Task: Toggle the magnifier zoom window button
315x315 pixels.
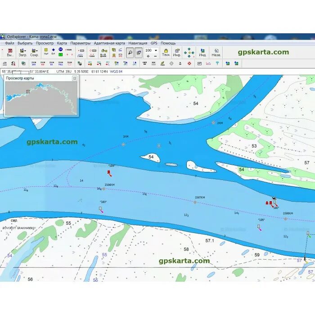Action: pyautogui.click(x=130, y=53)
